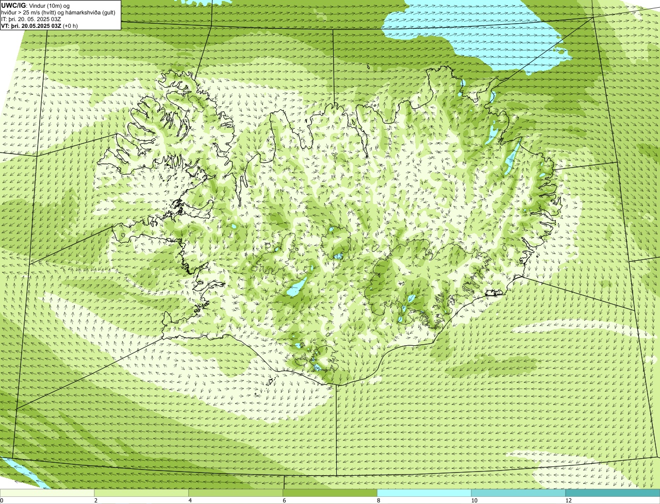Viewport: 660px width, 504px height.
Task: Click the legend value "4"
Action: coord(190,500)
